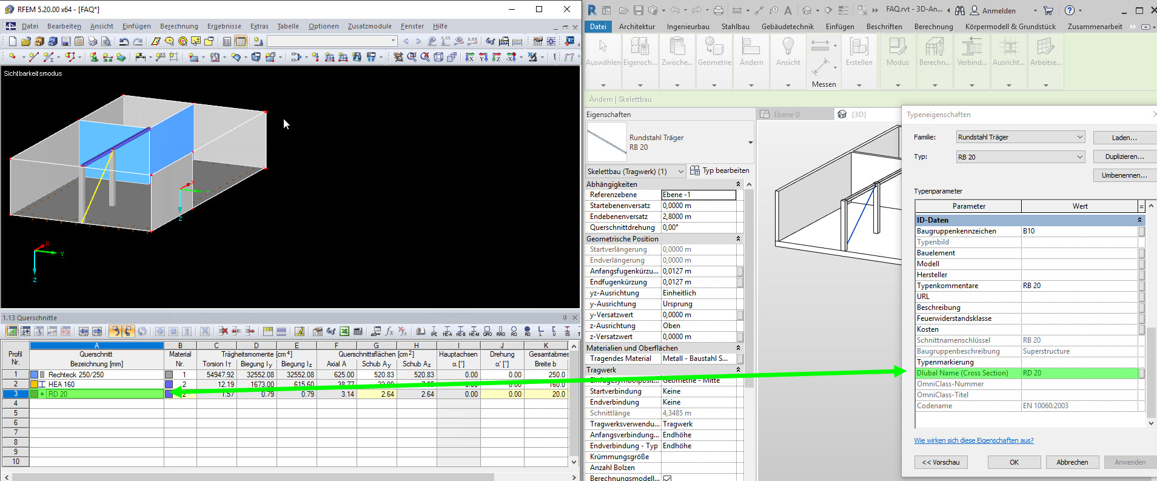This screenshot has width=1157, height=481.
Task: Open the Datei menu in RFEM
Action: pos(30,26)
